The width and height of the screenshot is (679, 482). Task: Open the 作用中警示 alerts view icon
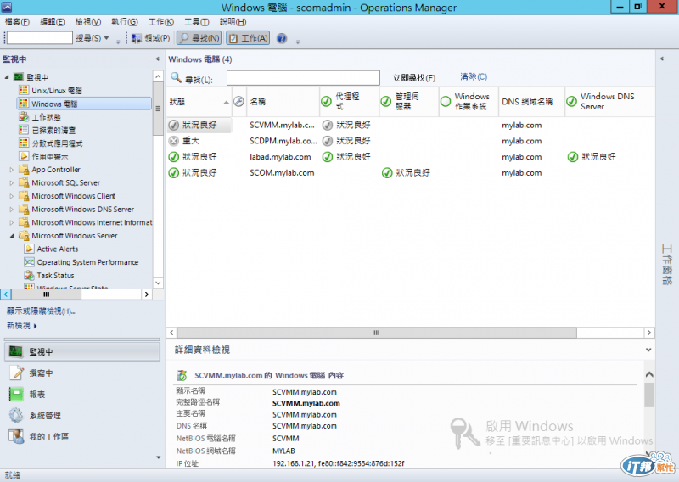click(x=24, y=156)
